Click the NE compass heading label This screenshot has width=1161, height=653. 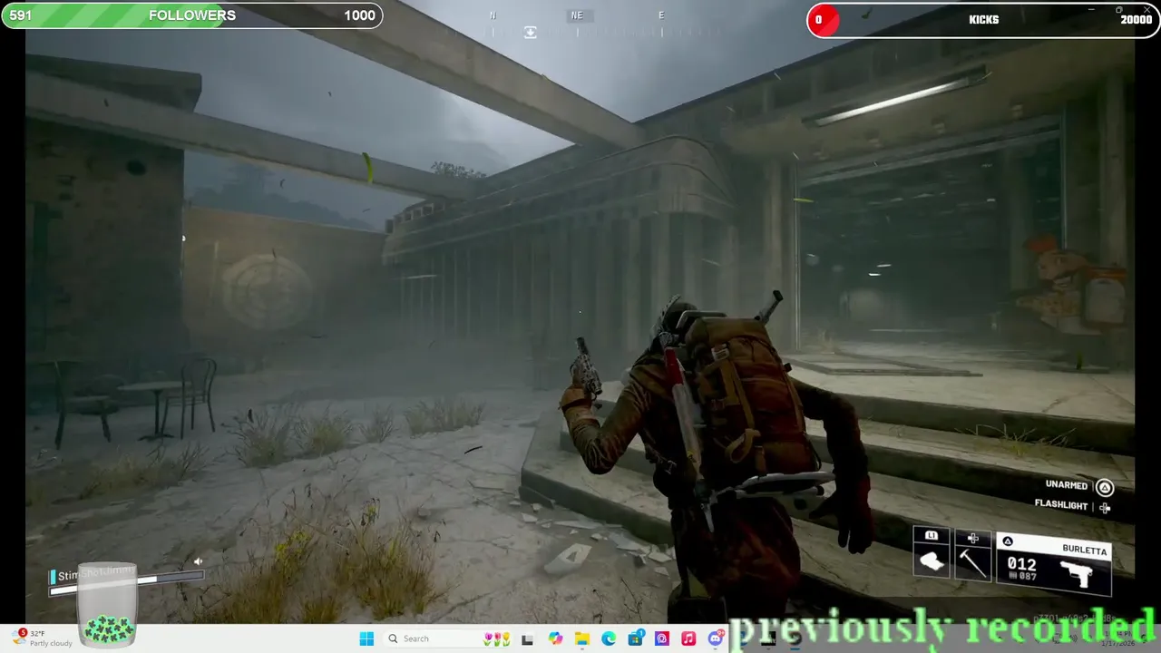(577, 15)
